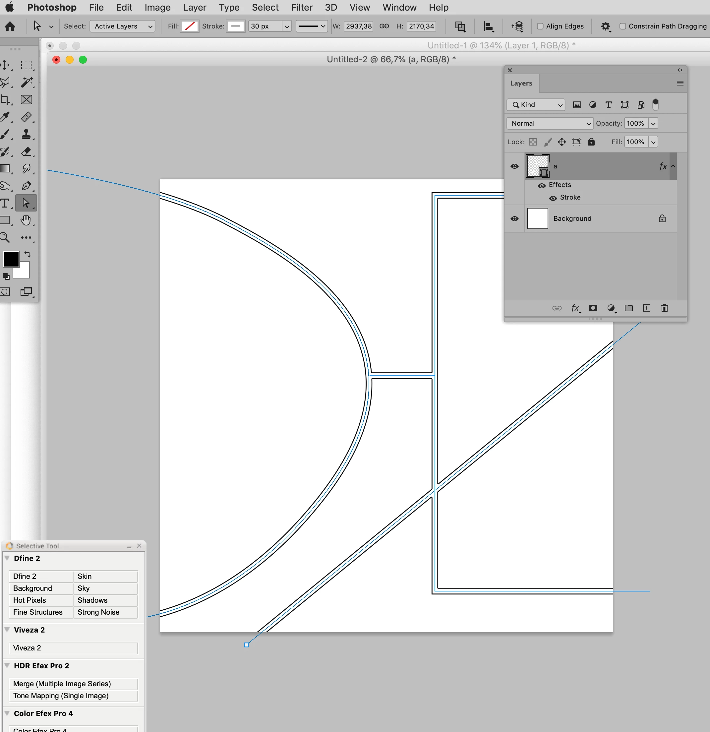Viewport: 710px width, 732px height.
Task: Hide the Stroke effect on layer a
Action: [553, 198]
